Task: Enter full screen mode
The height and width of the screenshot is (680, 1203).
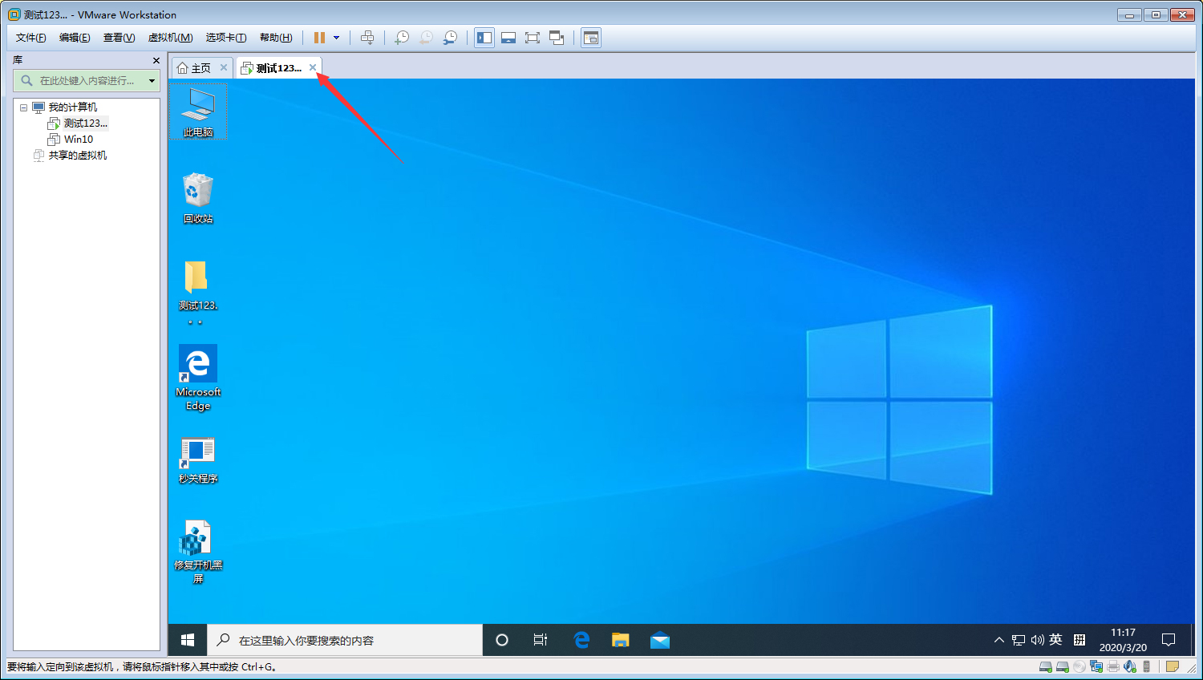Action: point(532,38)
